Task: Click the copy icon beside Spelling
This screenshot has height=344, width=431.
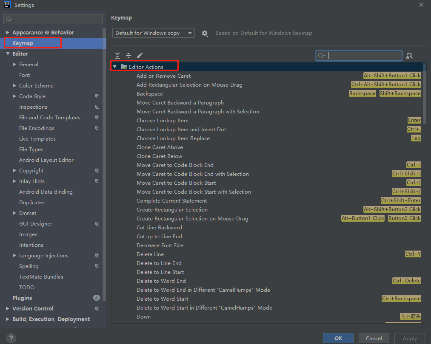Action: tap(97, 266)
